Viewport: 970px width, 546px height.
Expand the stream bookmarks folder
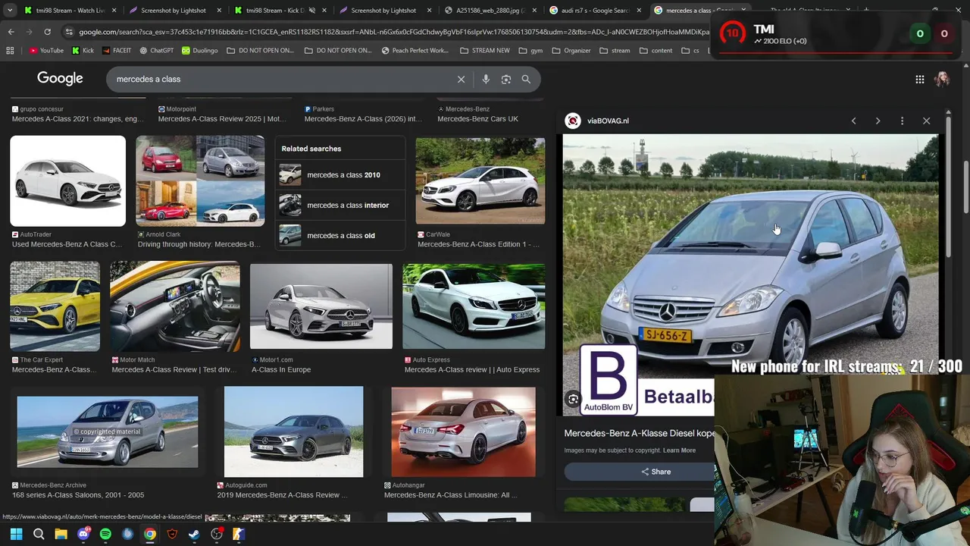tap(615, 50)
